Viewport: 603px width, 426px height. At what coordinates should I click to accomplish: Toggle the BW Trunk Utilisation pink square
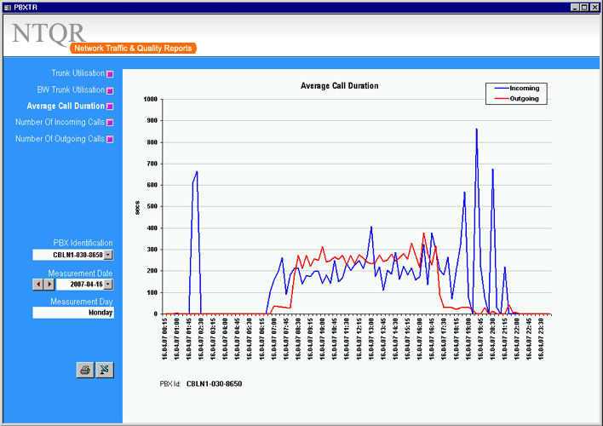pos(110,90)
